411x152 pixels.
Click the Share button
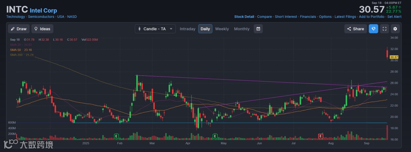(x=355, y=29)
